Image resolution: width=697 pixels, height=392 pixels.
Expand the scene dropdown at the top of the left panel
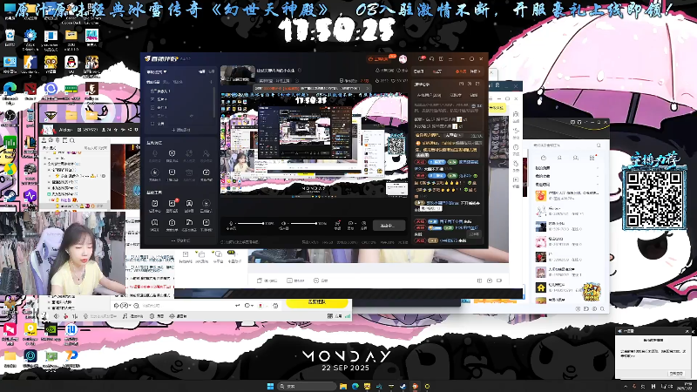coord(157,72)
